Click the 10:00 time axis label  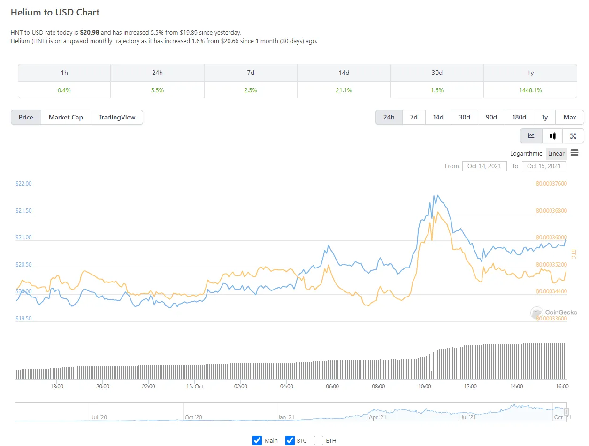coord(424,387)
